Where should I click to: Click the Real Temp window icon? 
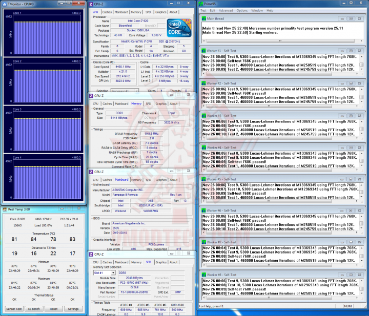point(5,209)
